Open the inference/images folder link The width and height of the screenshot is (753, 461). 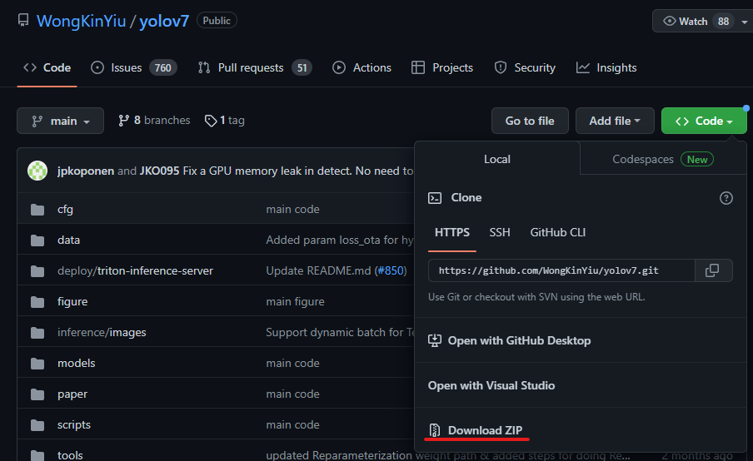click(102, 333)
